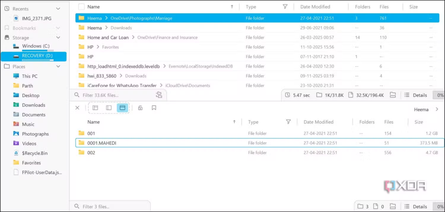
Task: Toggle the highlighted bottom-pane layout button
Action: pos(122,108)
